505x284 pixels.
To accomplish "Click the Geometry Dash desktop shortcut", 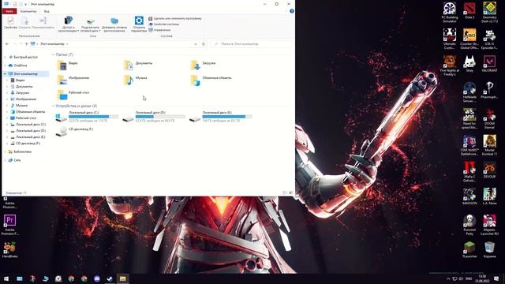I will pyautogui.click(x=489, y=13).
